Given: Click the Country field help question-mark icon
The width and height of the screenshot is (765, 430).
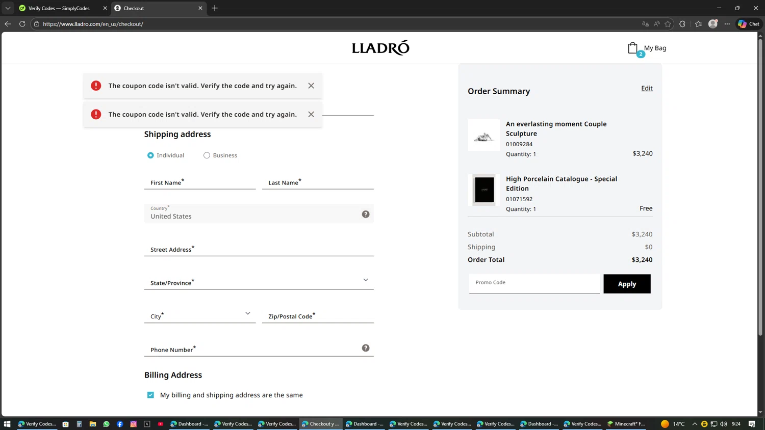Looking at the screenshot, I should [366, 214].
